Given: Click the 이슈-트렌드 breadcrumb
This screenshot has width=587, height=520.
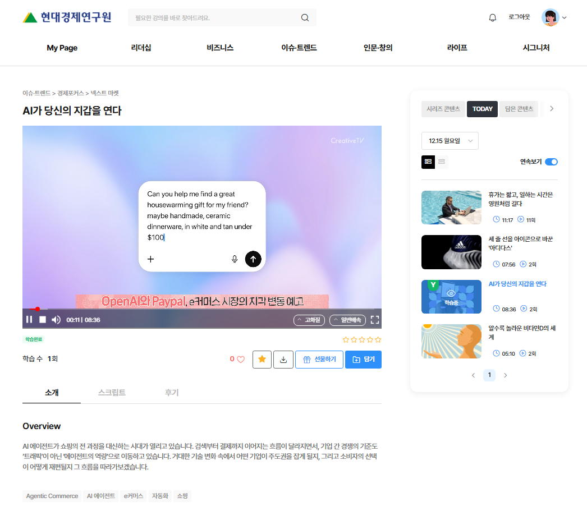Looking at the screenshot, I should (36, 93).
